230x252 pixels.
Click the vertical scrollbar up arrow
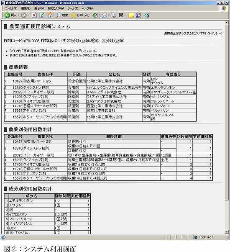tap(227, 23)
